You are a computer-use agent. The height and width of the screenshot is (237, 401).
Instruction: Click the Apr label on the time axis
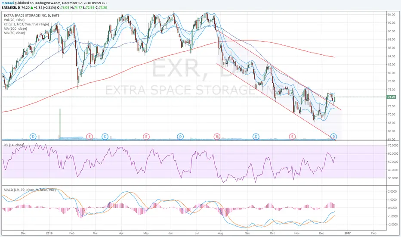point(121,233)
